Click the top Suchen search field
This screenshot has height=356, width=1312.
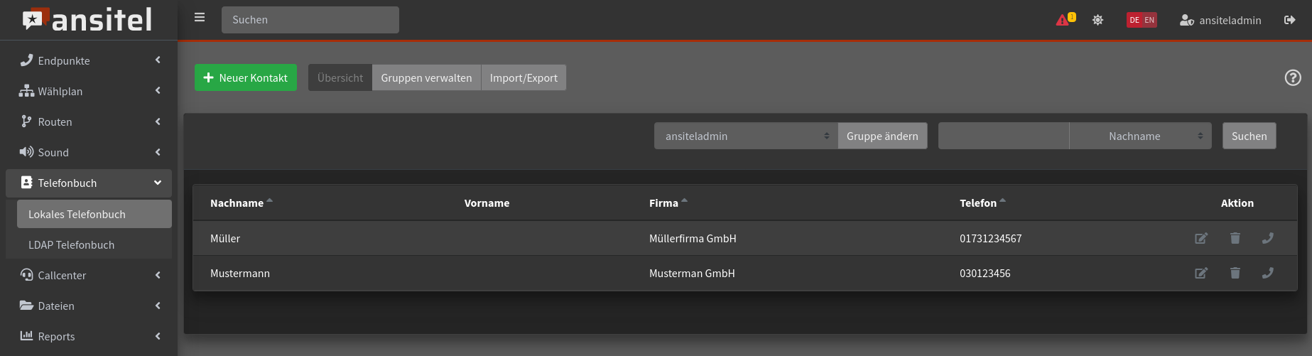[310, 20]
